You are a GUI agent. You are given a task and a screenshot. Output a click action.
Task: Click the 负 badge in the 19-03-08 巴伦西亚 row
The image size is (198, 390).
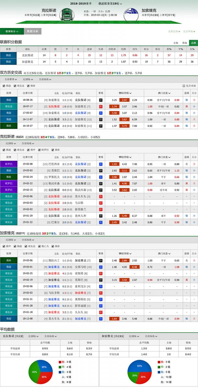pyautogui.click(x=101, y=164)
